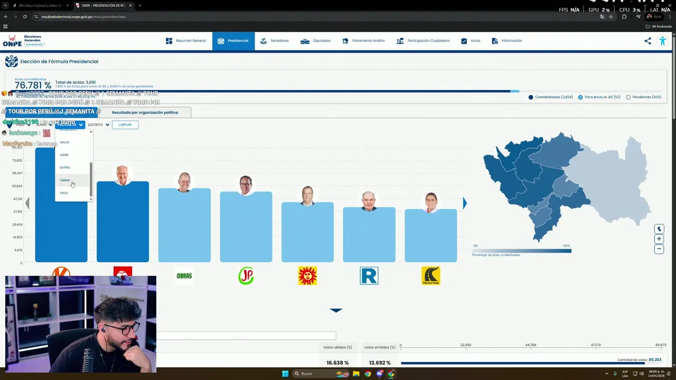Click the Windows Start button

pos(285,374)
